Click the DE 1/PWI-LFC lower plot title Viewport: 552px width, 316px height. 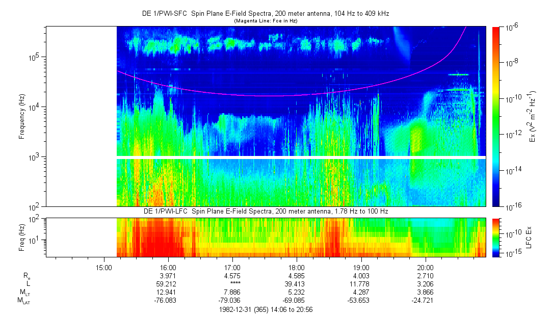pos(265,211)
